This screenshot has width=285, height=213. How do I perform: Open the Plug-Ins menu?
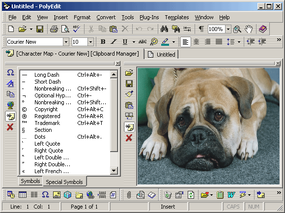149,17
